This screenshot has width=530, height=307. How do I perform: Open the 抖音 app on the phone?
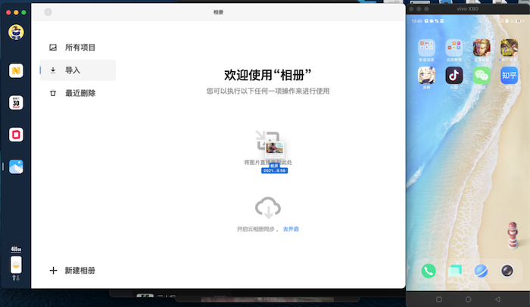[454, 76]
